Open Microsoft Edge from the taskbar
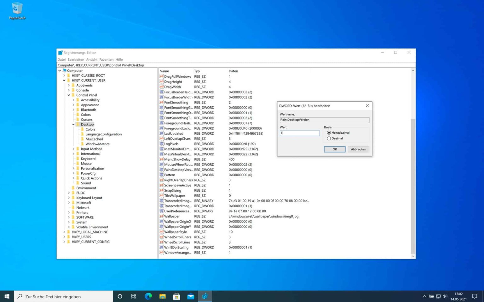The width and height of the screenshot is (484, 302). click(148, 296)
